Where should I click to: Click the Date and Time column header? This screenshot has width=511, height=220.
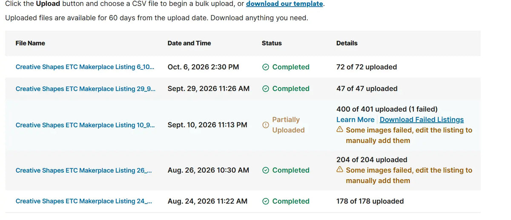click(189, 43)
